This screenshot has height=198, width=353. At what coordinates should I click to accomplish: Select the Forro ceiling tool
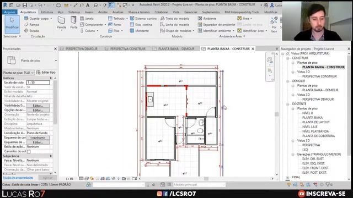click(115, 25)
